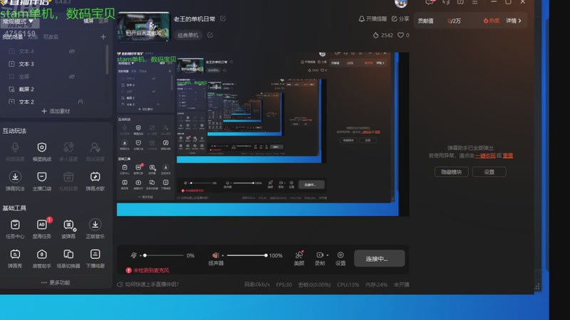The width and height of the screenshot is (570, 320).
Task: Toggle visibility of 文本 4 source
Action: coord(72,51)
